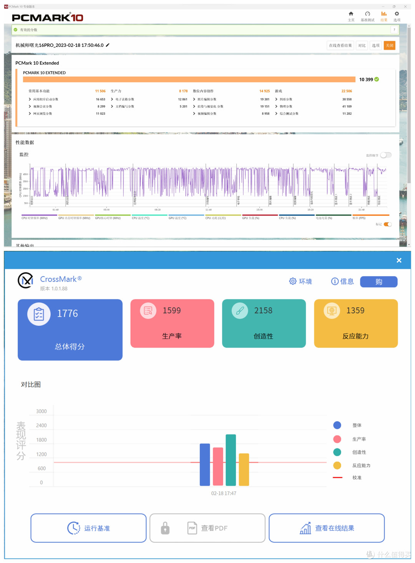Image resolution: width=415 pixels, height=563 pixels.
Task: Click 查看在线结果 button in CrossMark
Action: (x=327, y=528)
